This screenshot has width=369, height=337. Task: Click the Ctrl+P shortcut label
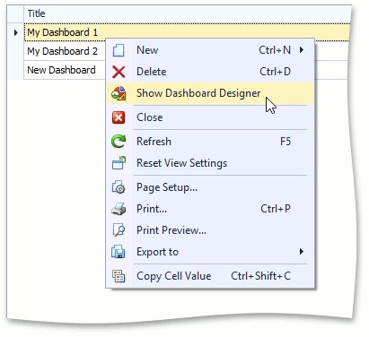276,209
